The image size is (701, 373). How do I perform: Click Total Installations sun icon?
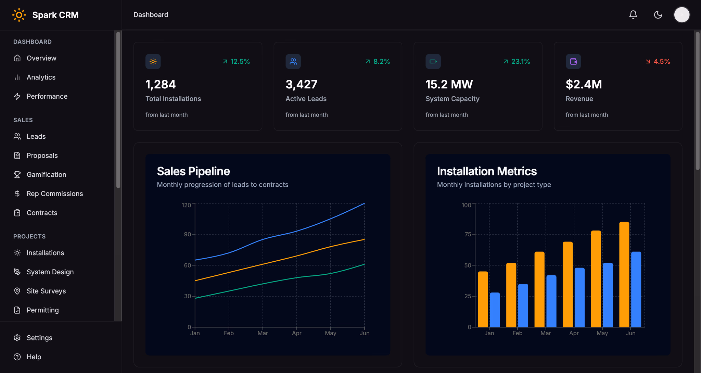(x=153, y=62)
